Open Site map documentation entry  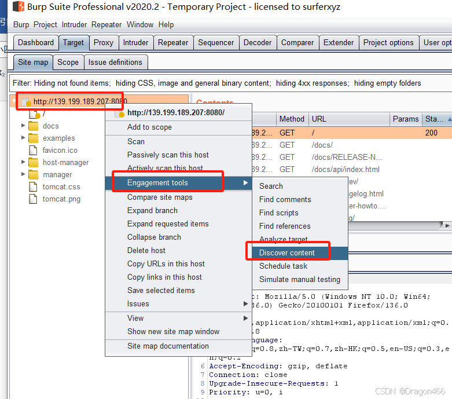click(178, 346)
